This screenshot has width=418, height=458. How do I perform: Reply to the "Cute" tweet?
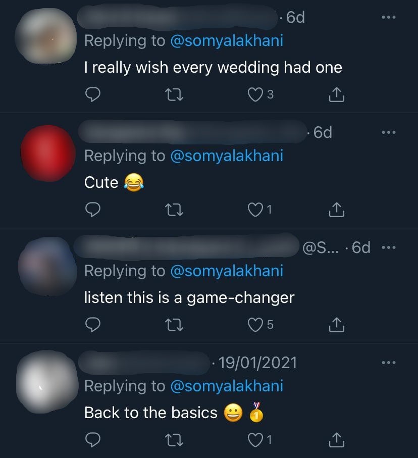[x=92, y=210]
